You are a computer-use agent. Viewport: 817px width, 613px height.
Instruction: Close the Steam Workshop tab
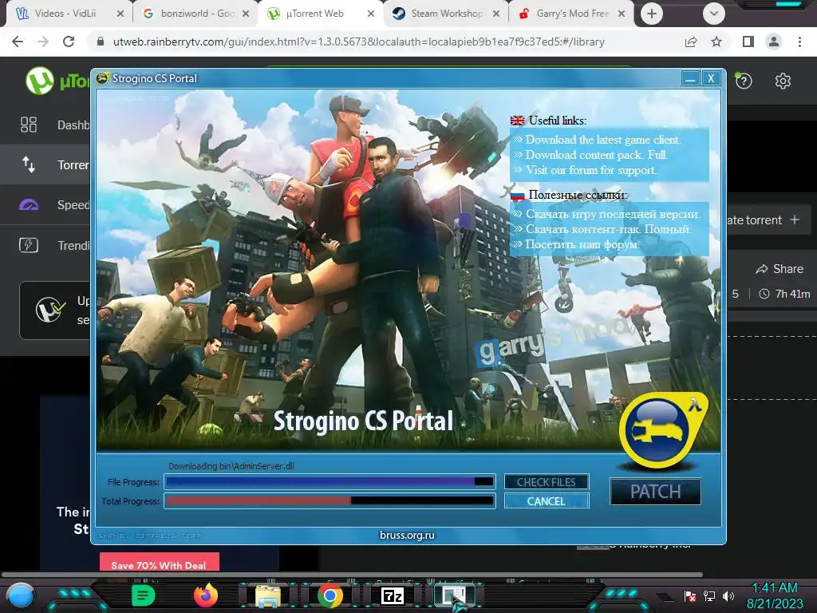tap(496, 14)
